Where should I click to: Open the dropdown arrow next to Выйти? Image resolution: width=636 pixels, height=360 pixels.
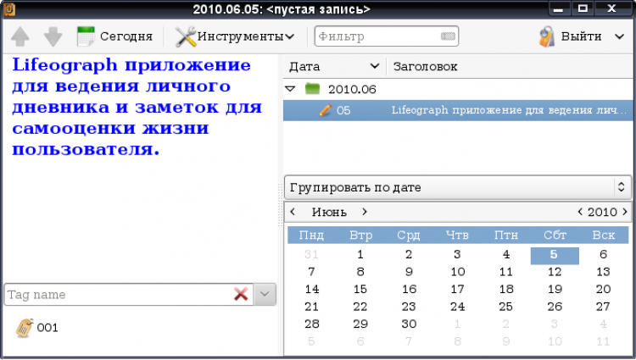[619, 36]
